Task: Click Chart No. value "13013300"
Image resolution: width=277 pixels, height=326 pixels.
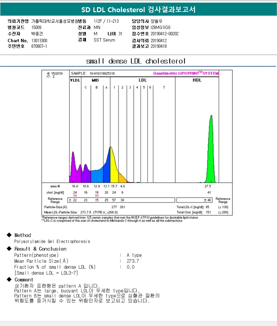Action: [x=39, y=41]
